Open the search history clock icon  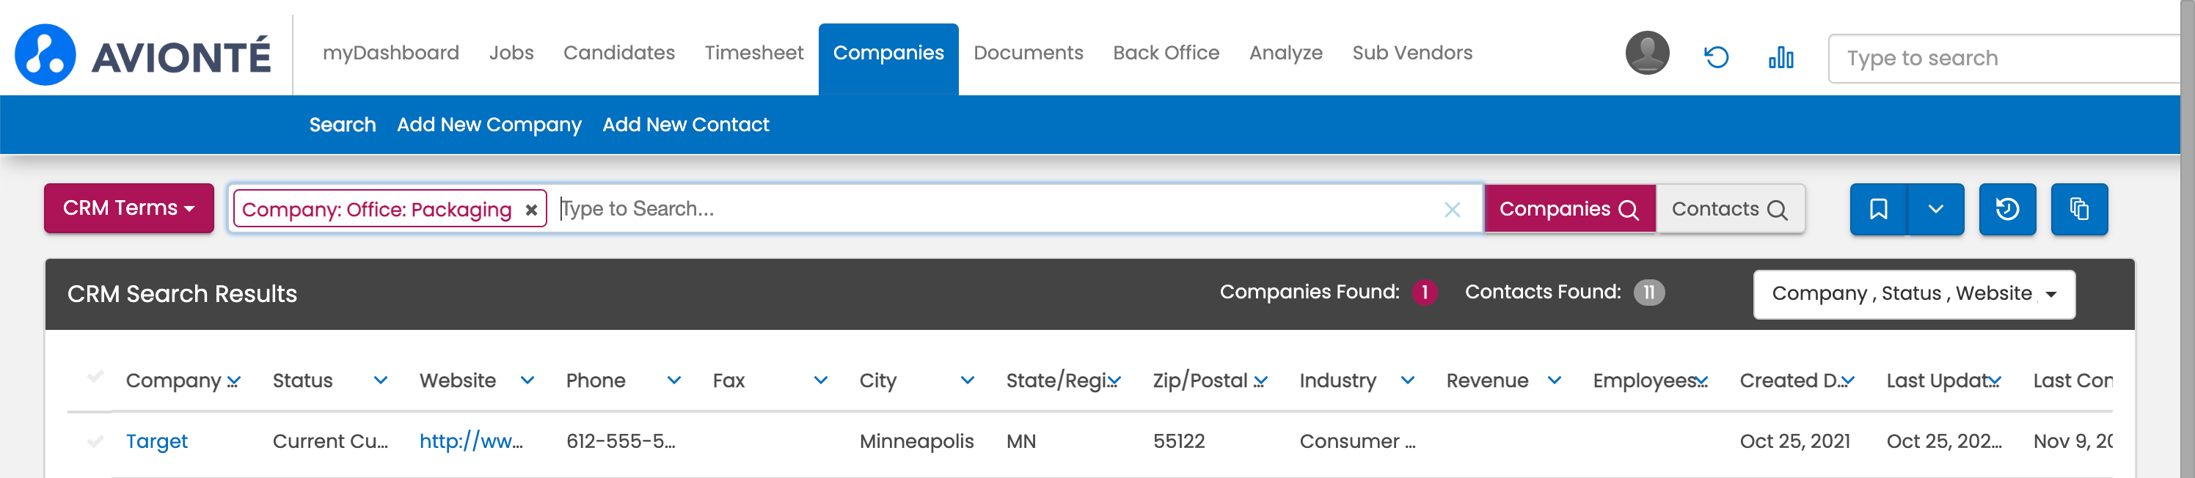[2006, 209]
